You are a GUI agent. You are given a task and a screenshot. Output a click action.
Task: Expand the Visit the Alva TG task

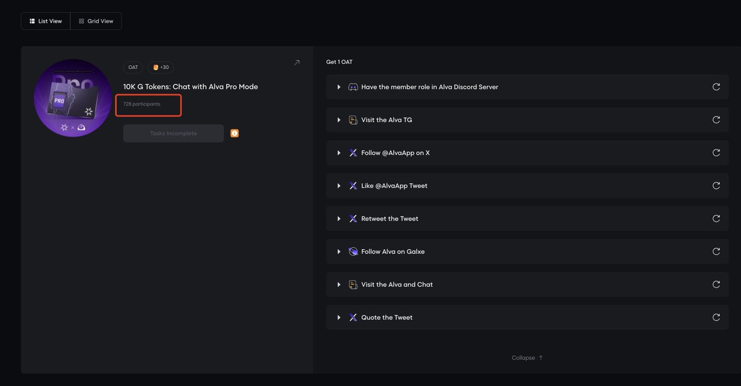[339, 120]
